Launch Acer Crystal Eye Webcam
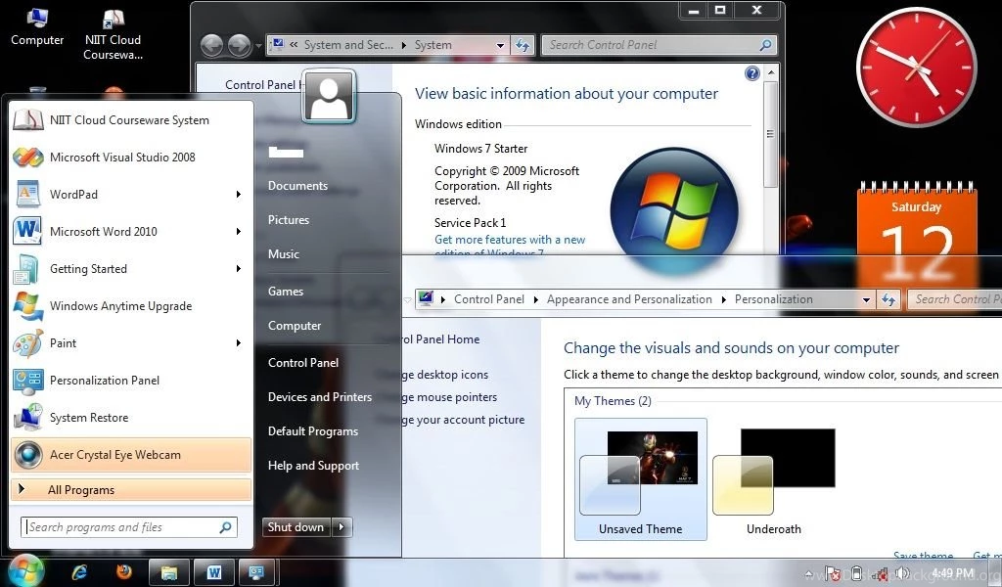Screen dimensions: 1002x587 coord(131,455)
